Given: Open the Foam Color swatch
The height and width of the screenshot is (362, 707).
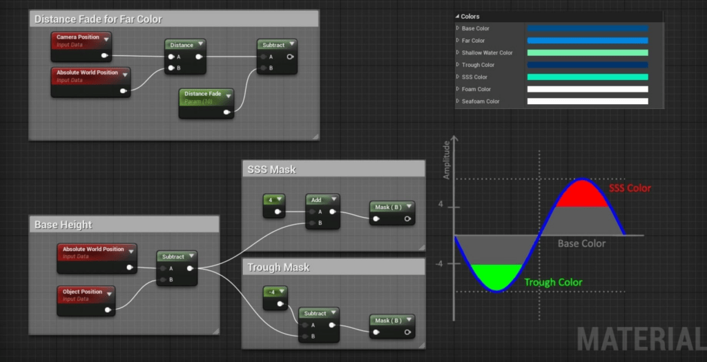Looking at the screenshot, I should [588, 89].
